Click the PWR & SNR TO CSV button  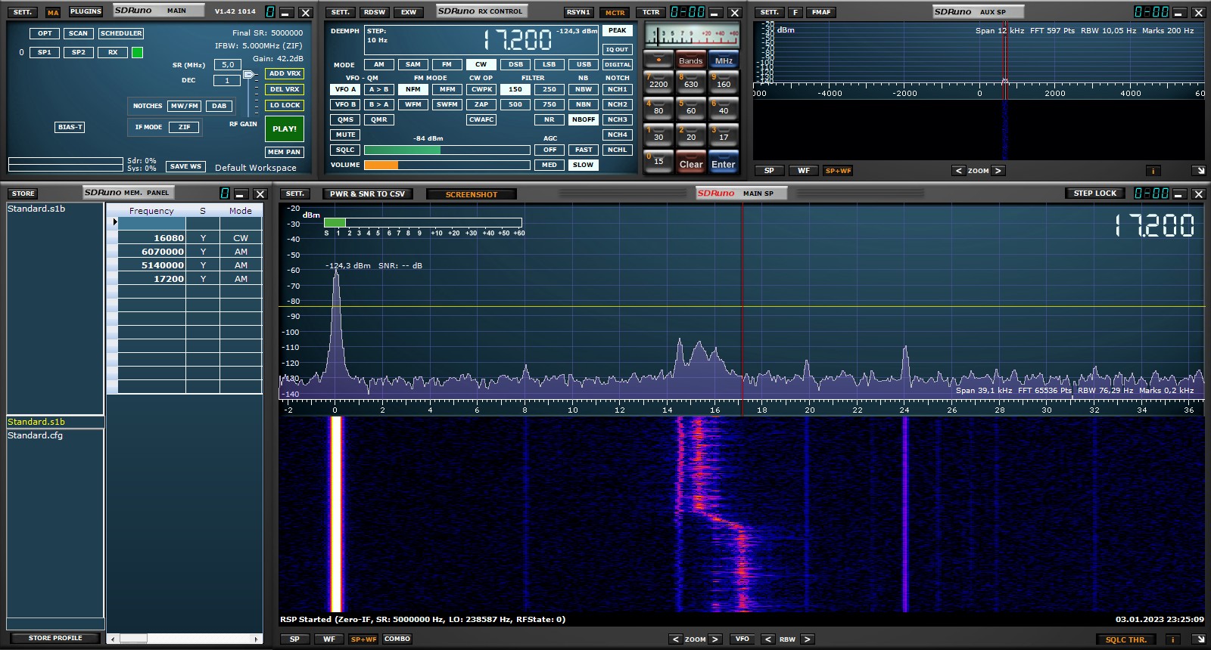(x=367, y=194)
